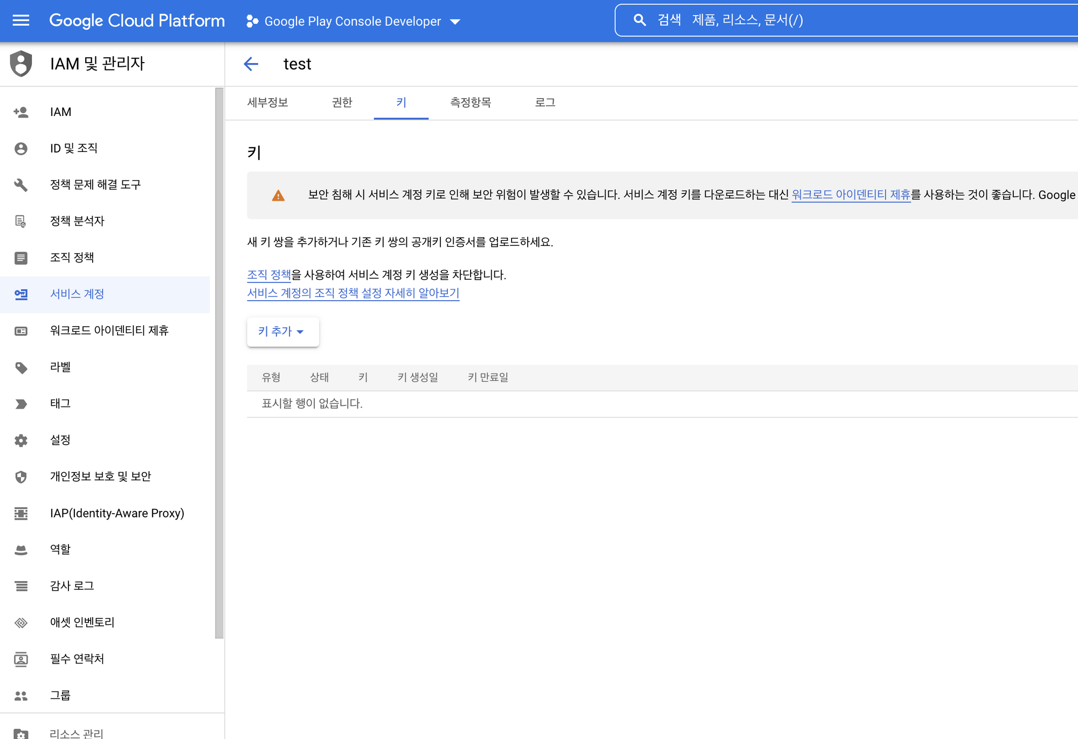Viewport: 1078px width, 739px height.
Task: Click the 애셋 인벤토리 diamond icon
Action: pos(21,623)
